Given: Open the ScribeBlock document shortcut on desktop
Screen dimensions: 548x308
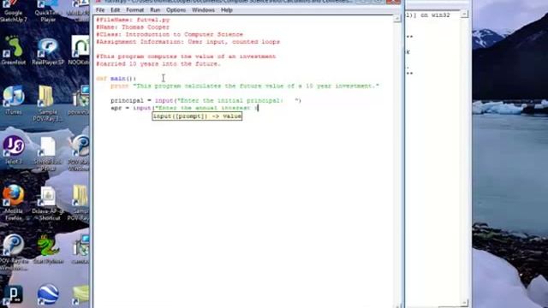Looking at the screenshot, I should click(x=48, y=153).
